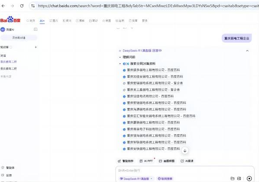Open source 重庆银海弱电系统工程有限公司 - 百度百科
Viewport: 259px width, 182px height.
[x=156, y=136]
